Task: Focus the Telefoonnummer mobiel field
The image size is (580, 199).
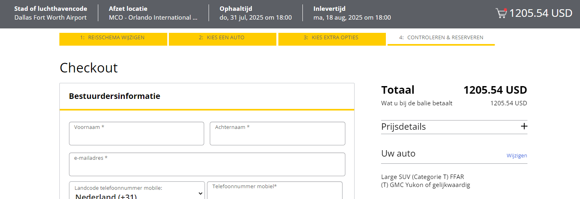Action: [275, 193]
